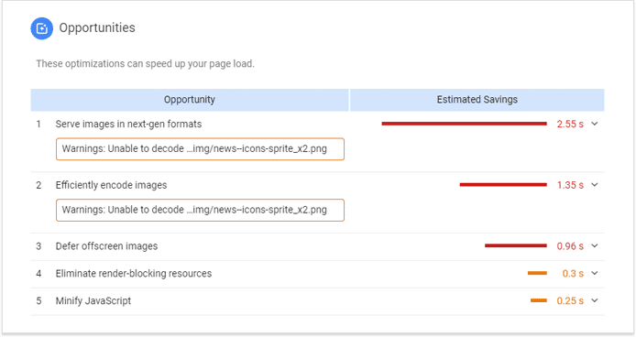Open the Eliminate render-blocking resources item
The width and height of the screenshot is (636, 337).
[x=134, y=274]
